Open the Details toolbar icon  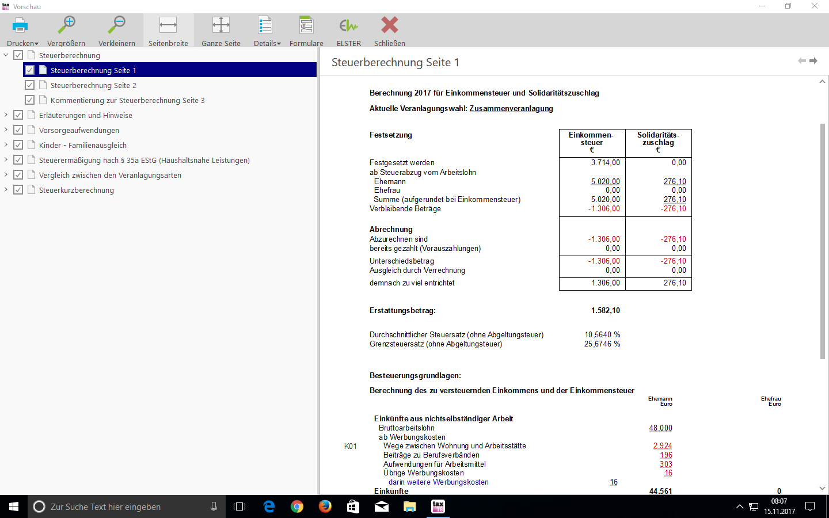265,25
